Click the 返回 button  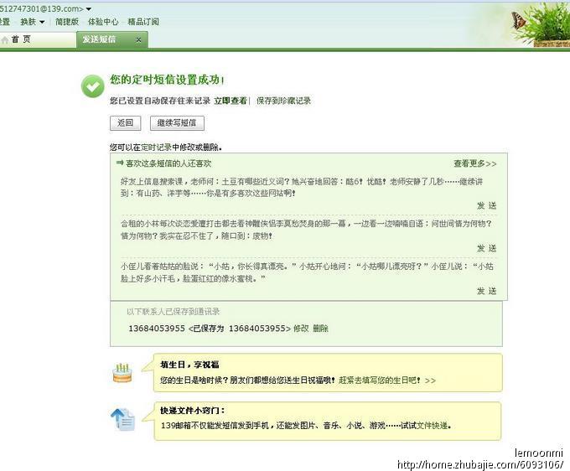tap(126, 123)
